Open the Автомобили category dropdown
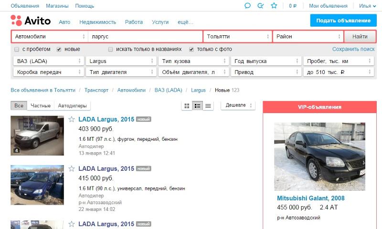This screenshot has width=382, height=229. click(x=50, y=37)
